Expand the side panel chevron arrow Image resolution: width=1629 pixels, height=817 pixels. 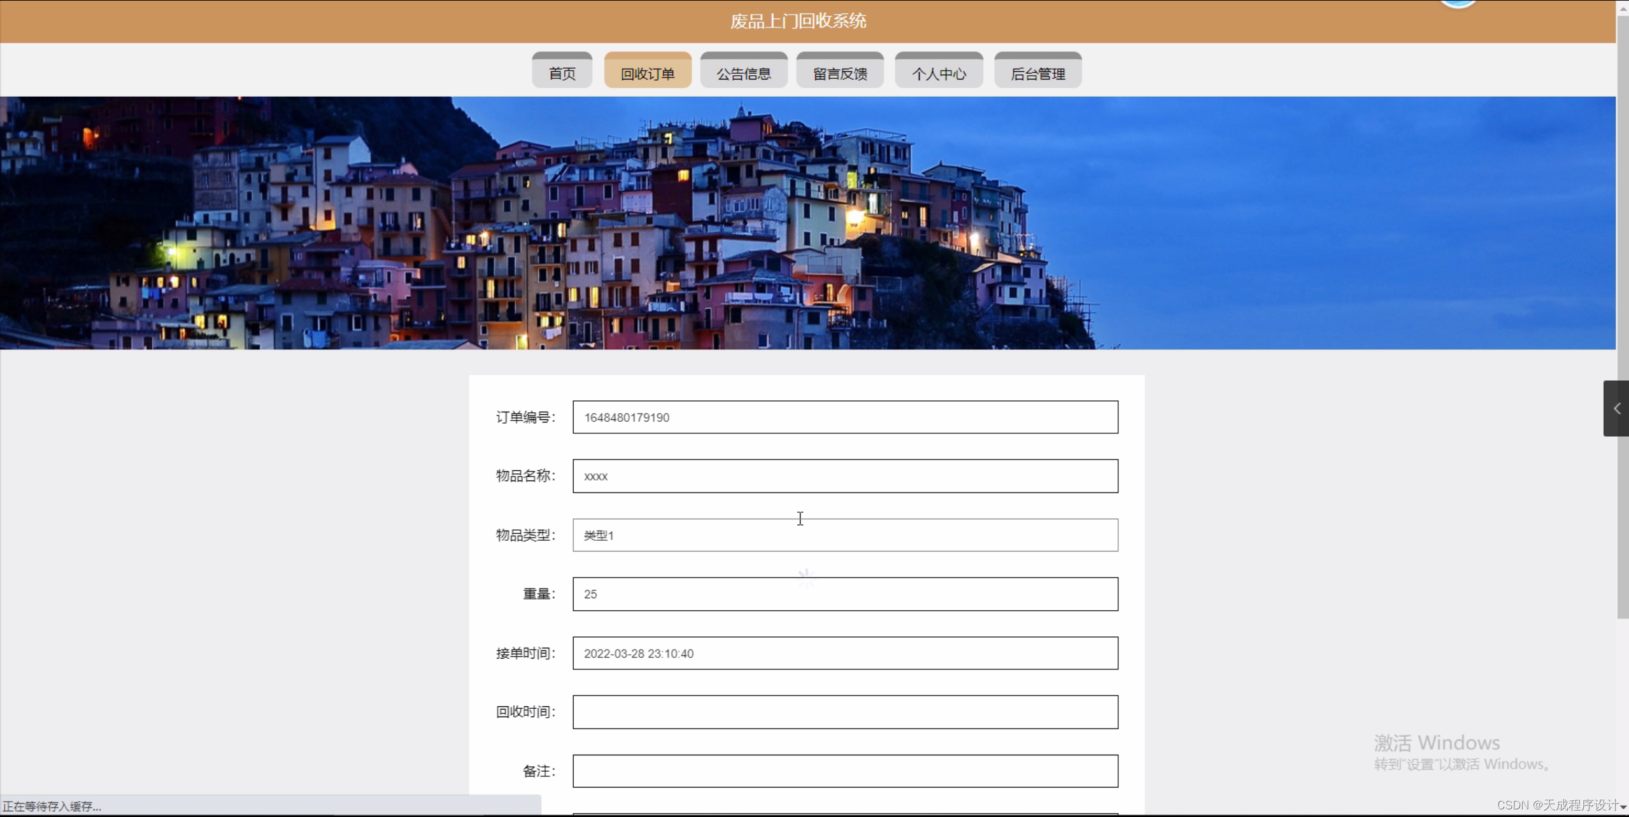pyautogui.click(x=1616, y=408)
